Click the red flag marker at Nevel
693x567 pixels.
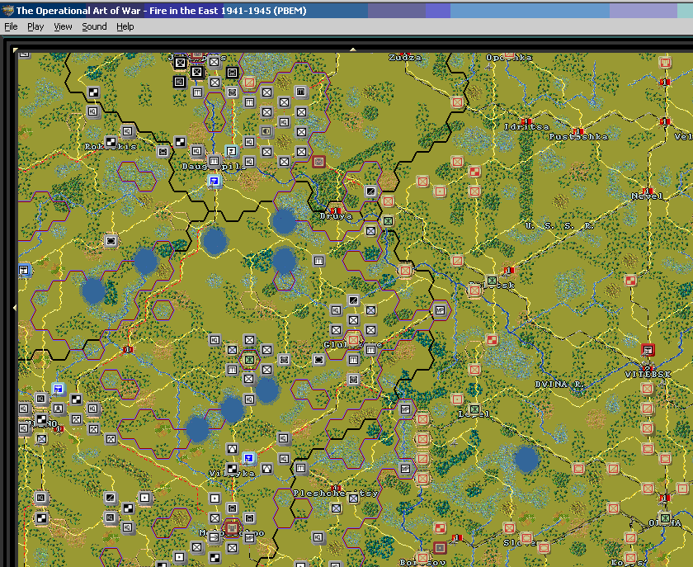[x=648, y=191]
